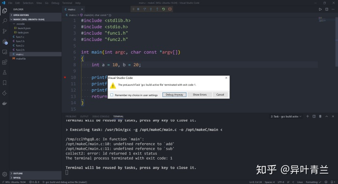The width and height of the screenshot is (338, 184).
Task: Open the Terminal menu
Action: [x=67, y=3]
